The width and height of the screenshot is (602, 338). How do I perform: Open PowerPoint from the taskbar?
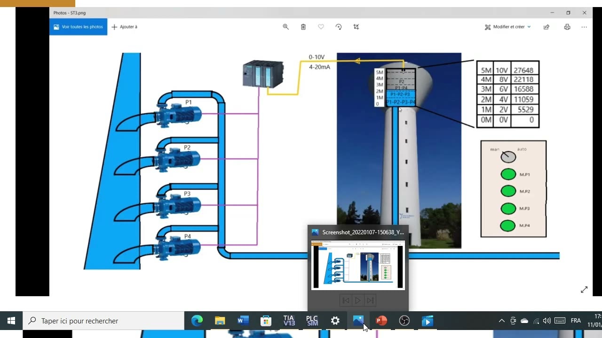tap(381, 321)
